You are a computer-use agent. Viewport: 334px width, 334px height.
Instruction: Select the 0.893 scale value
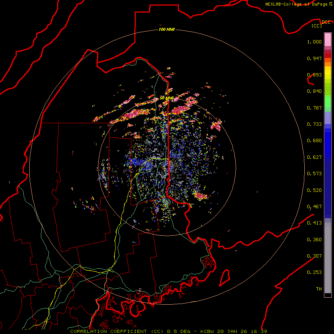[x=314, y=75]
